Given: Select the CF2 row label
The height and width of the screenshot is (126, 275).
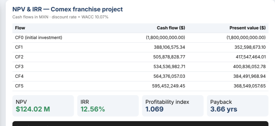Looking at the screenshot, I should pos(19,57).
